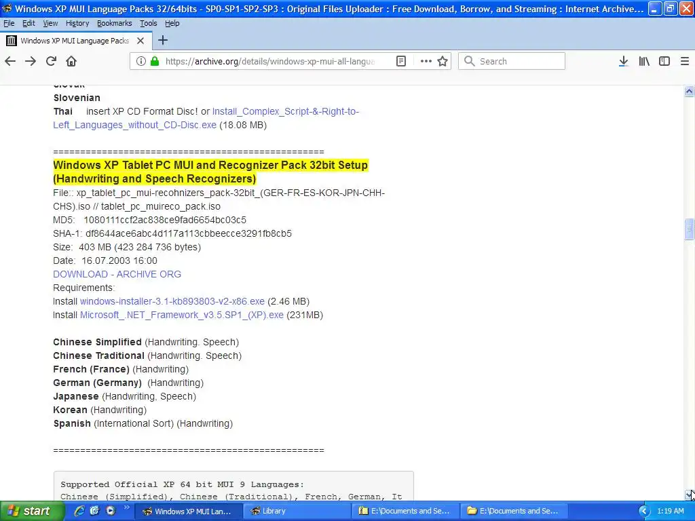Open the View menu
Viewport: 695px width, 521px height.
pyautogui.click(x=50, y=23)
